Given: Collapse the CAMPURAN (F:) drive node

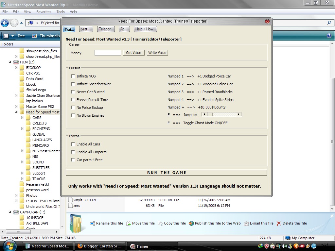Looking at the screenshot, I should click(x=10, y=212).
